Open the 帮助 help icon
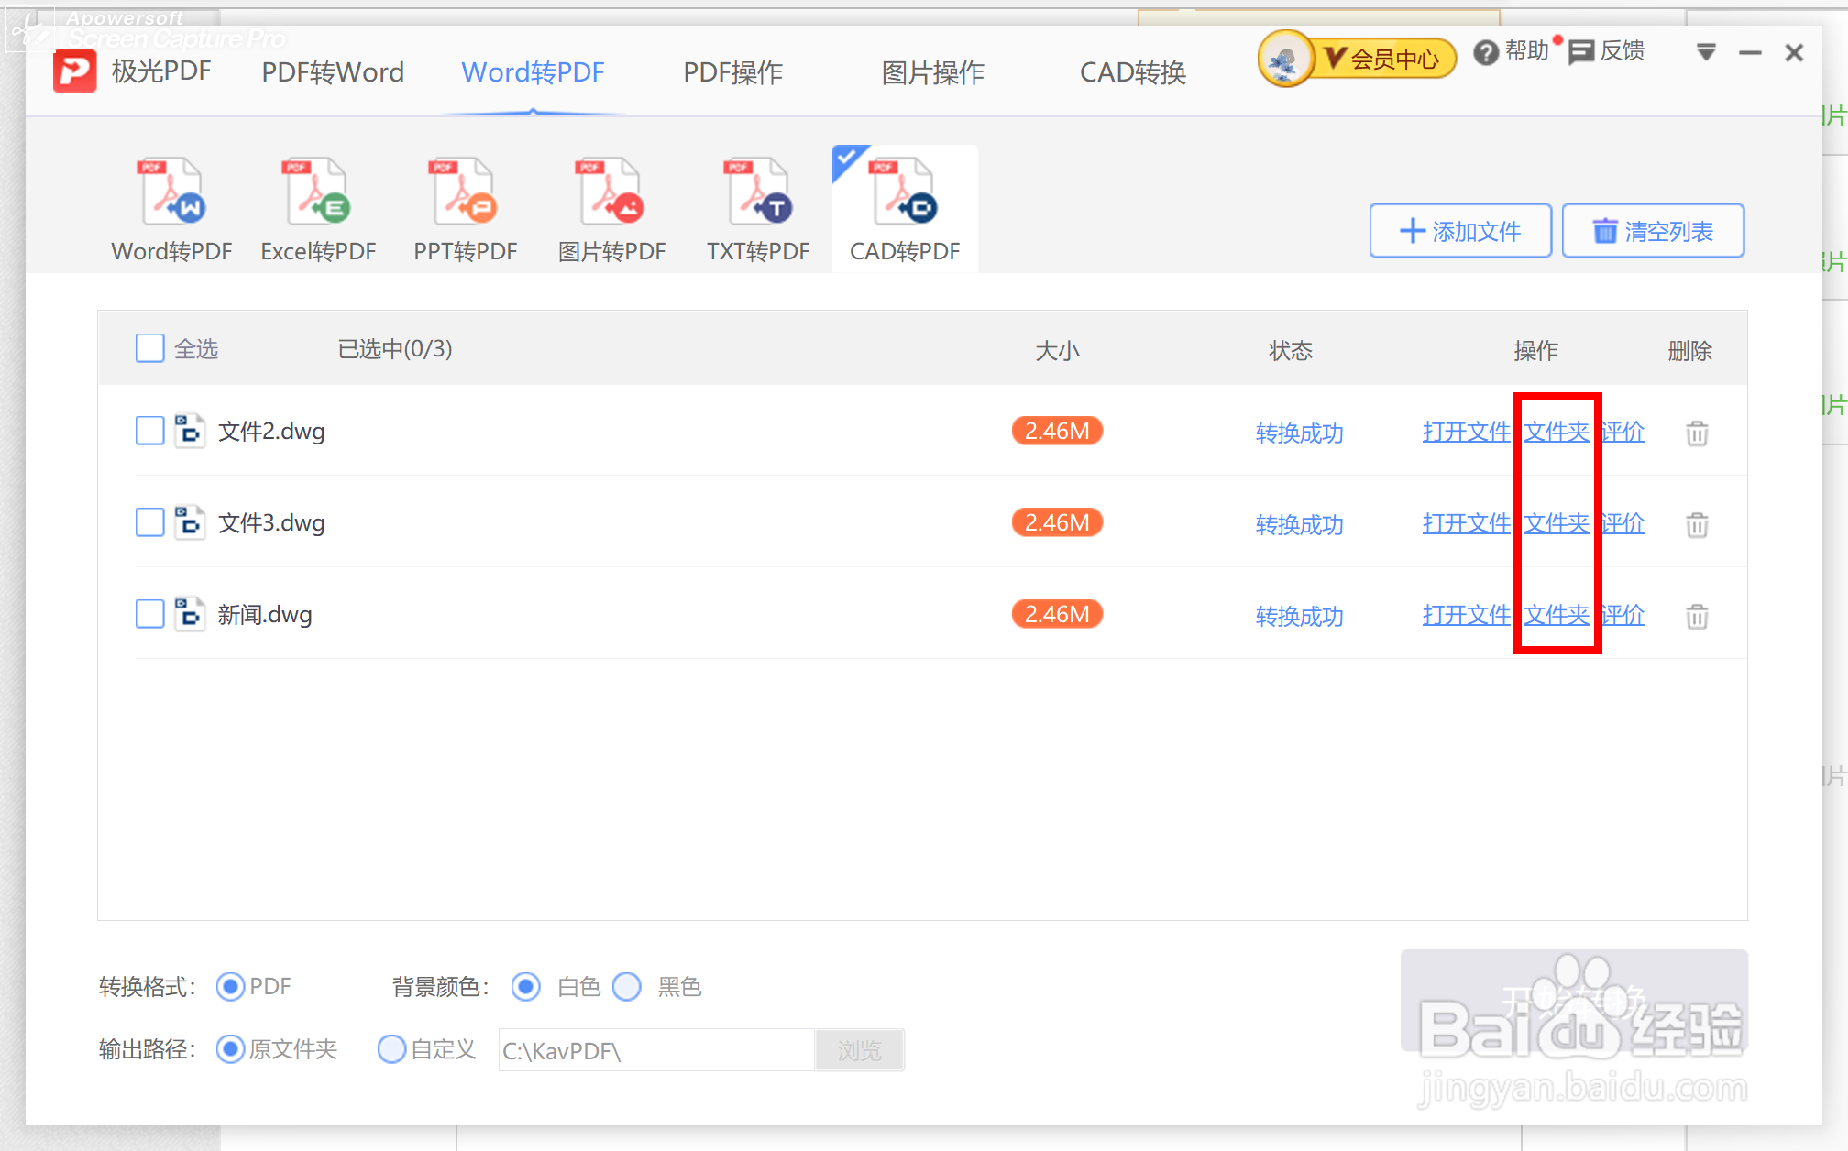Screen dimensions: 1848x1151 pos(1485,53)
